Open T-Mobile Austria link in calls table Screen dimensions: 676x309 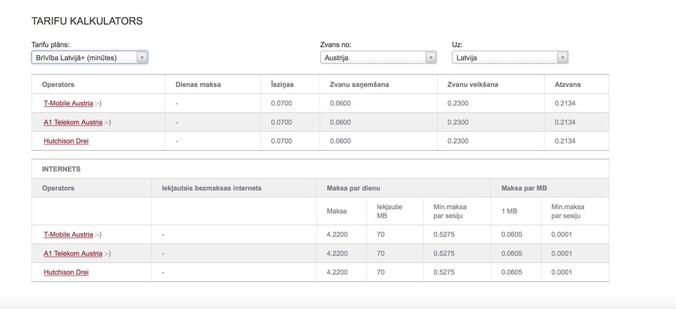pos(68,104)
